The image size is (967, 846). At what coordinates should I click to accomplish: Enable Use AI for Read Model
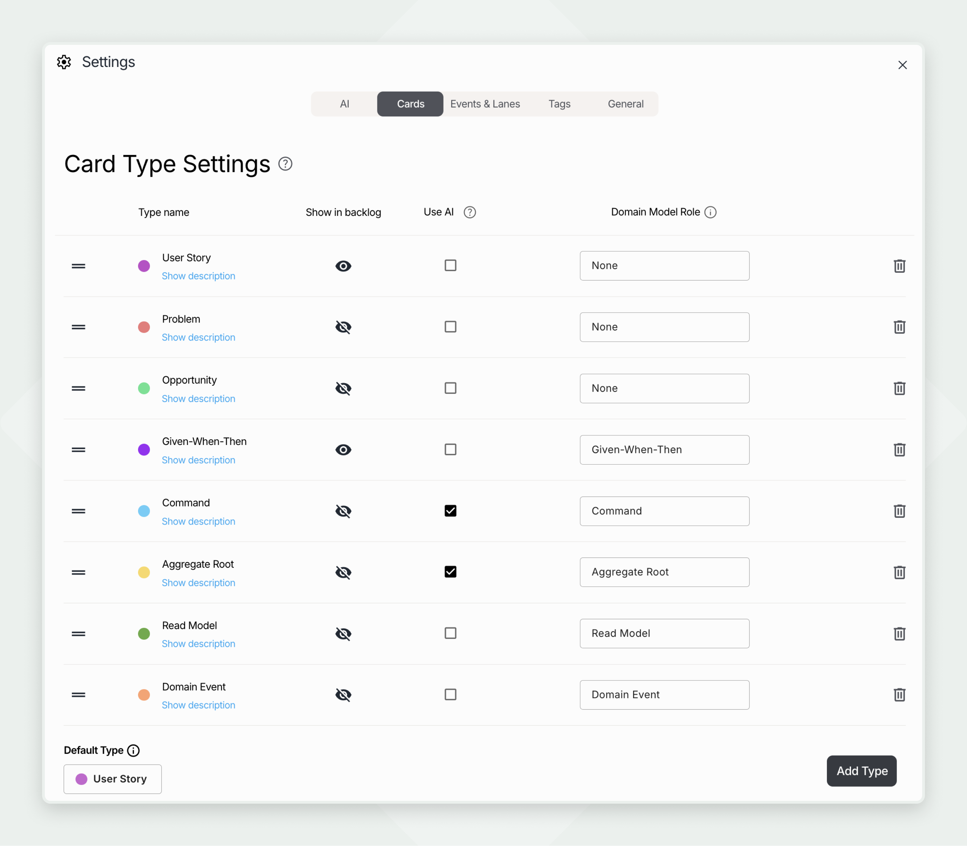pos(450,633)
